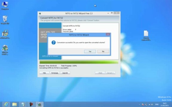Click the 'Conversion successful' dialog message
This screenshot has width=172, height=107.
point(81,43)
